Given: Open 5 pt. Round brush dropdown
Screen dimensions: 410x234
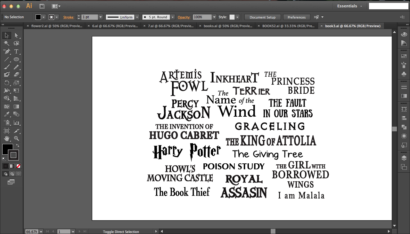Looking at the screenshot, I should [x=173, y=17].
